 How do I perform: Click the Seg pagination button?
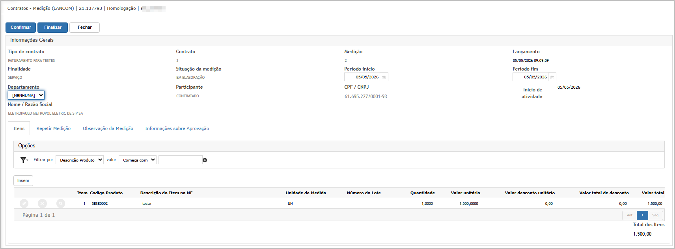click(655, 215)
